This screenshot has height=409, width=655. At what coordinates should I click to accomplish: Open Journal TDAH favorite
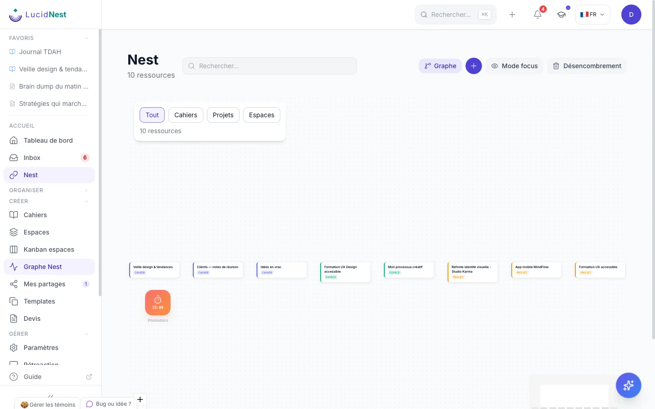coord(49,52)
